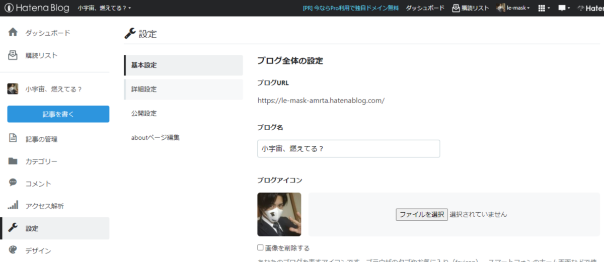Click the 記事を書く button

[x=58, y=114]
